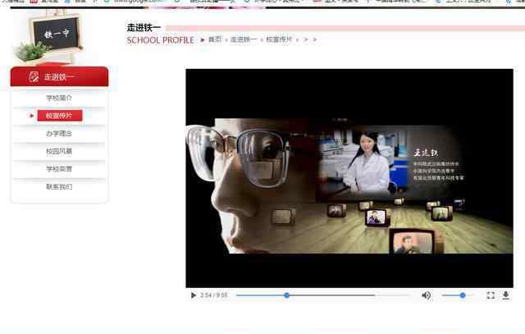Mute the video with the speaker icon
This screenshot has height=334, width=525.
pos(426,295)
